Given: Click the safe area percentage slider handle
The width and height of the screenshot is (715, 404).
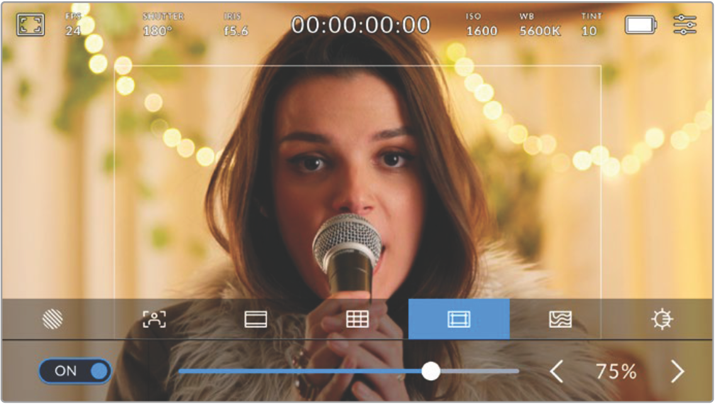Looking at the screenshot, I should pyautogui.click(x=431, y=371).
